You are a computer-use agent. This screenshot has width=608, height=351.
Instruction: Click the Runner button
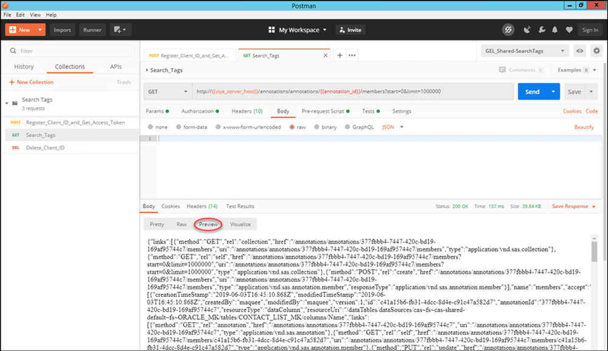coord(93,30)
